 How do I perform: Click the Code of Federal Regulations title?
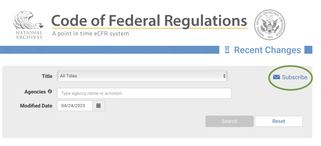149,21
